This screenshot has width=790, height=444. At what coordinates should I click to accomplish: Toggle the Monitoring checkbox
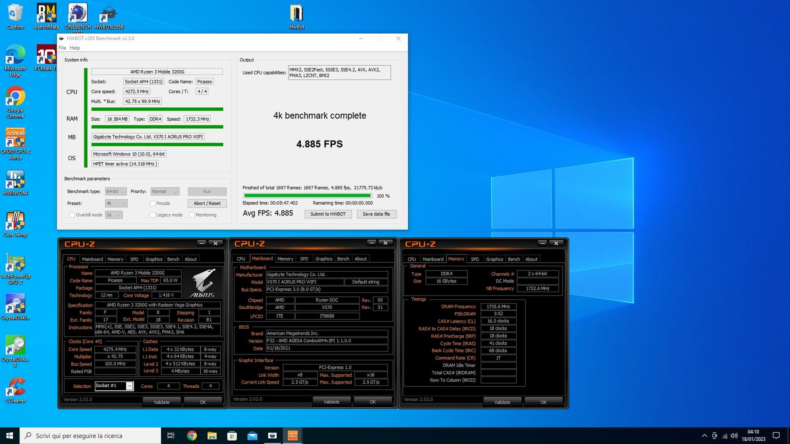click(192, 215)
